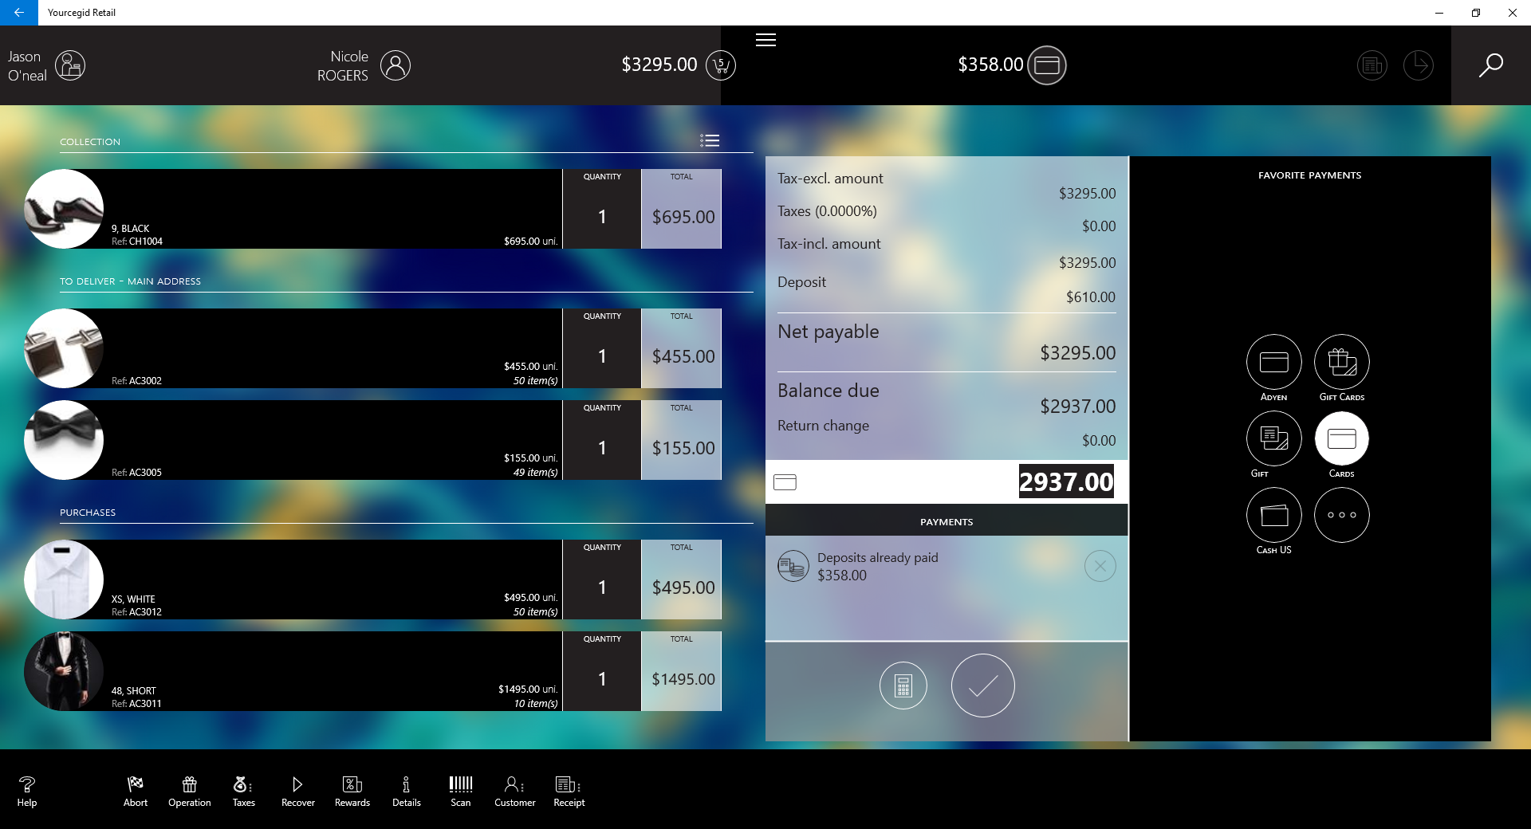Open more payment options via ellipsis circle
Image resolution: width=1531 pixels, height=829 pixels.
click(x=1340, y=514)
